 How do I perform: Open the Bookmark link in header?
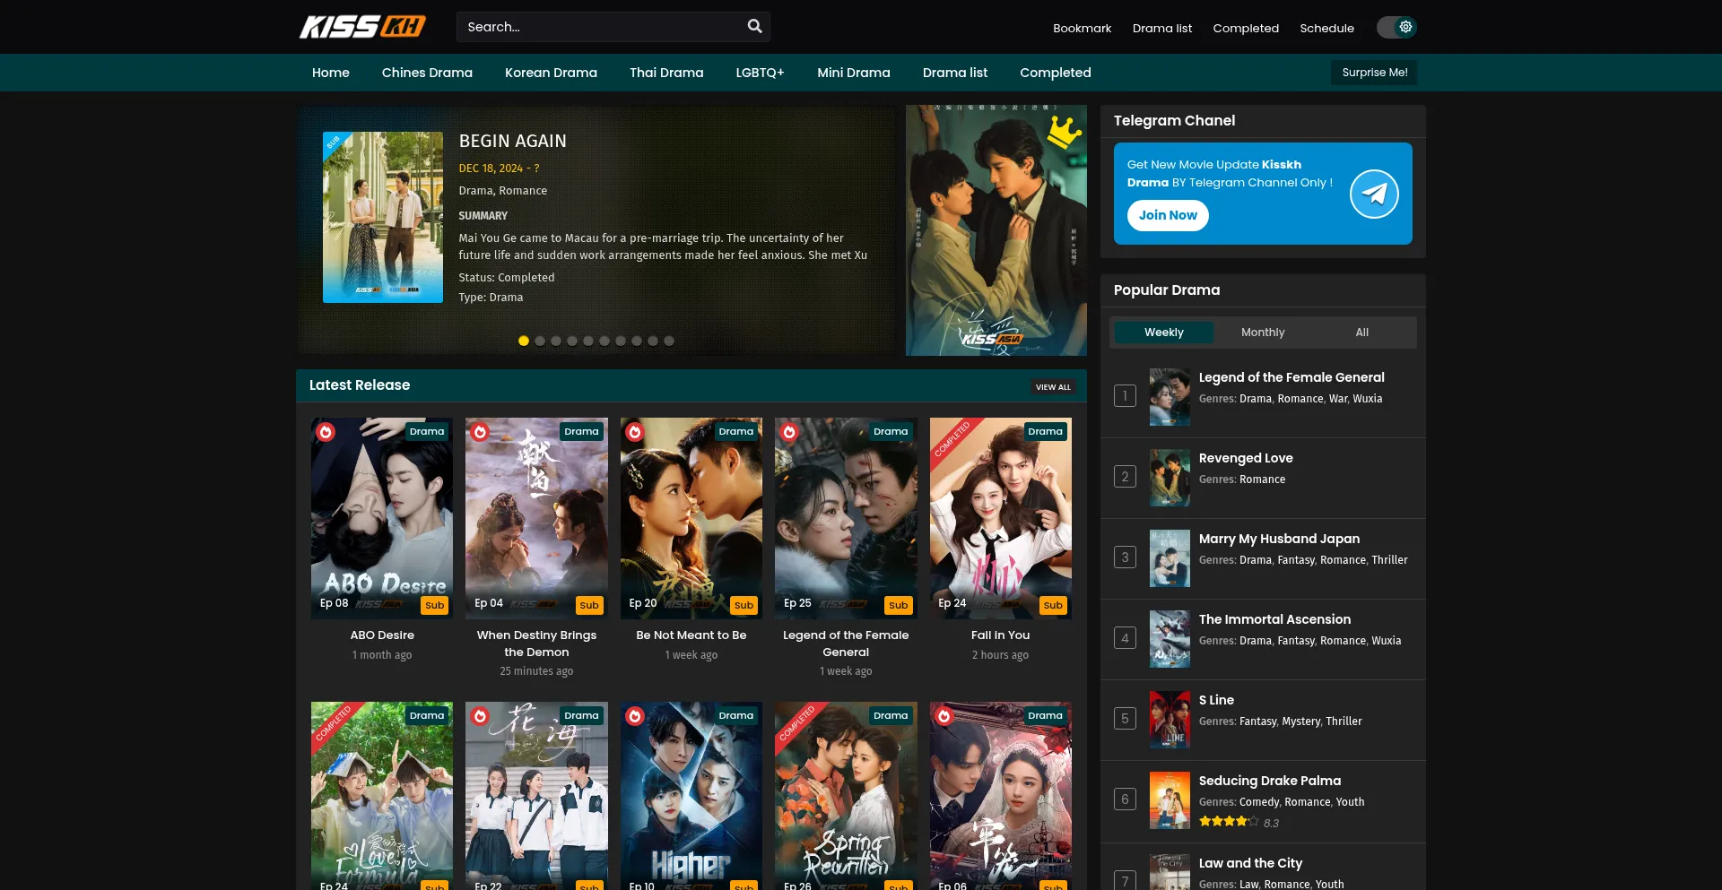[1082, 28]
